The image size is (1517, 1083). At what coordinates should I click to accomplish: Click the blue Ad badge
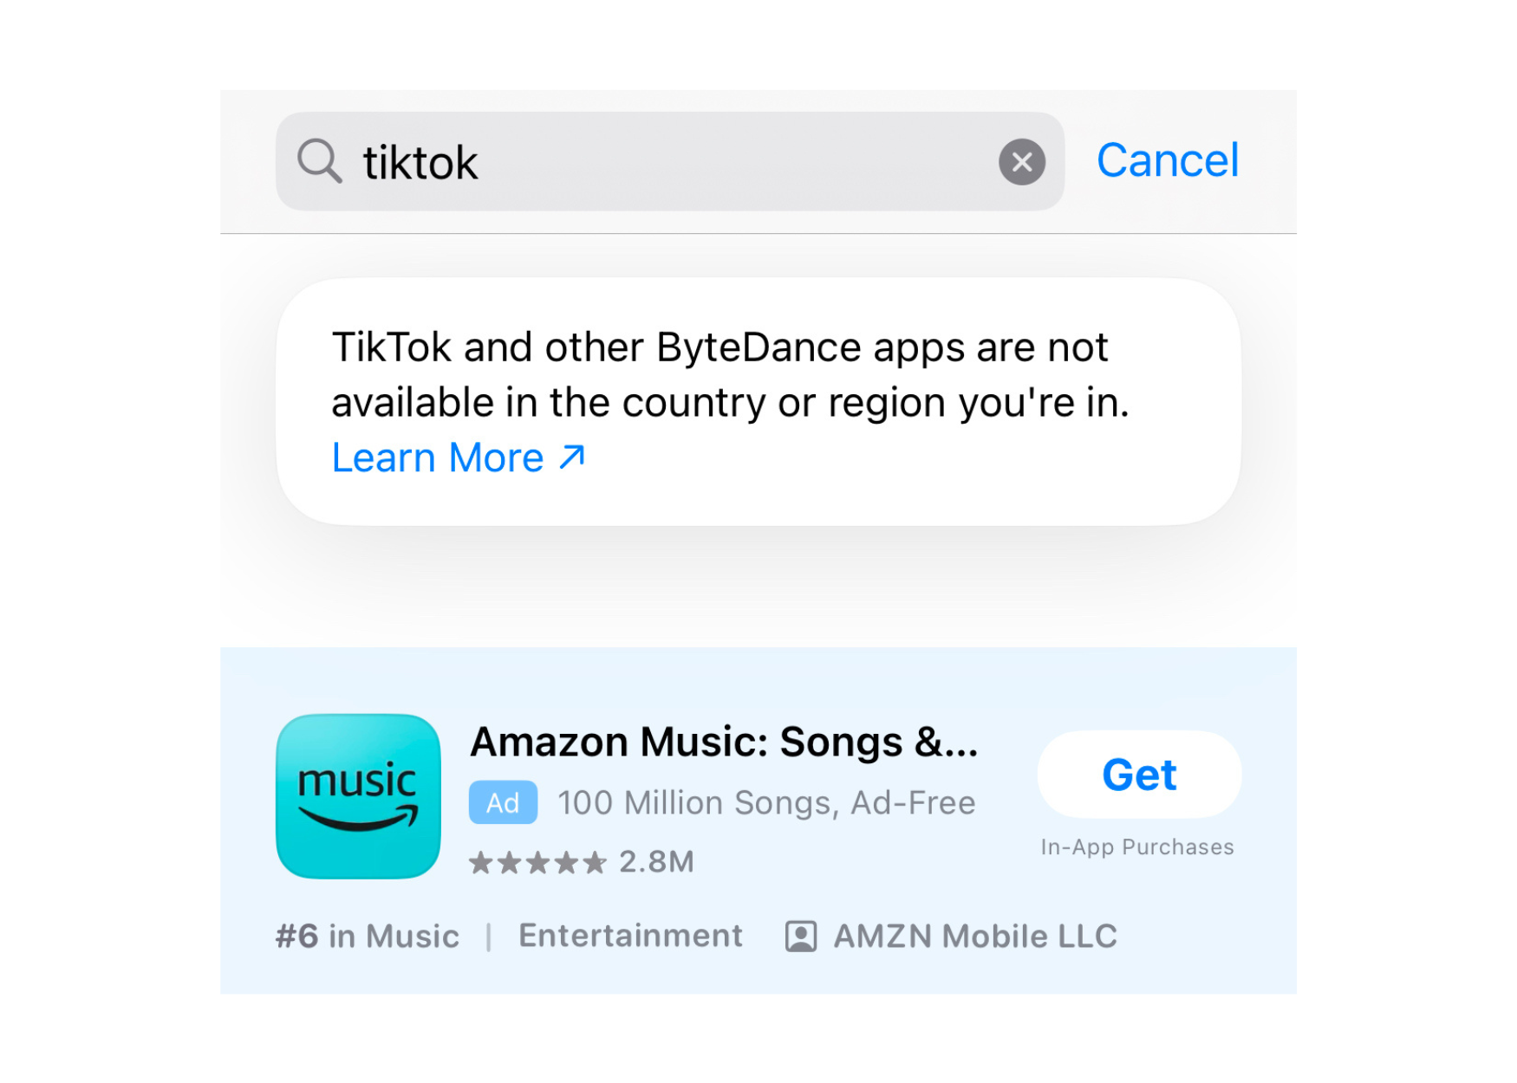[503, 802]
